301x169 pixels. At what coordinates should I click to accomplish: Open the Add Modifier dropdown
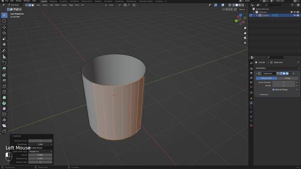click(x=277, y=68)
